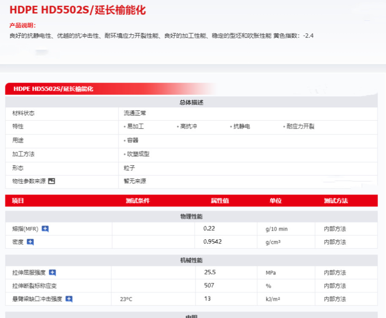Click the 耐应力开裂 feature
The image size is (386, 318).
[300, 126]
